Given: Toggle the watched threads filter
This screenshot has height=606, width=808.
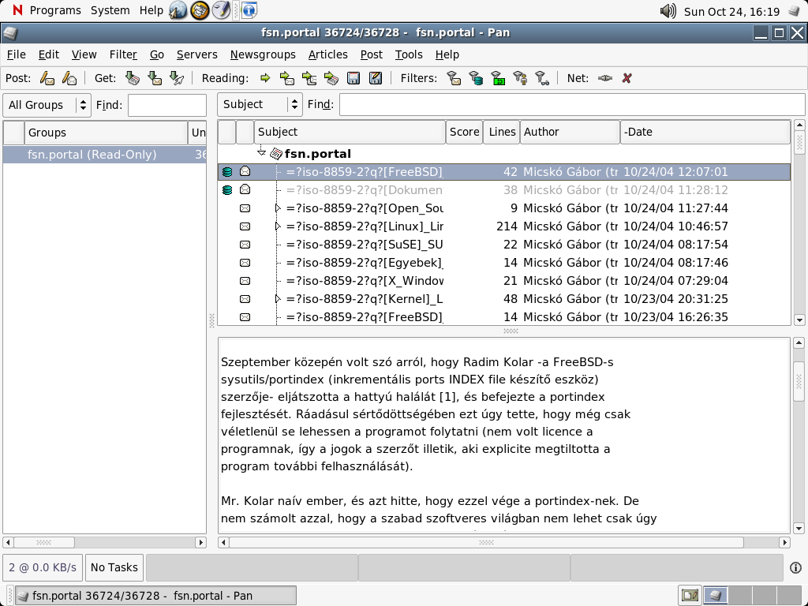Looking at the screenshot, I should pyautogui.click(x=542, y=78).
